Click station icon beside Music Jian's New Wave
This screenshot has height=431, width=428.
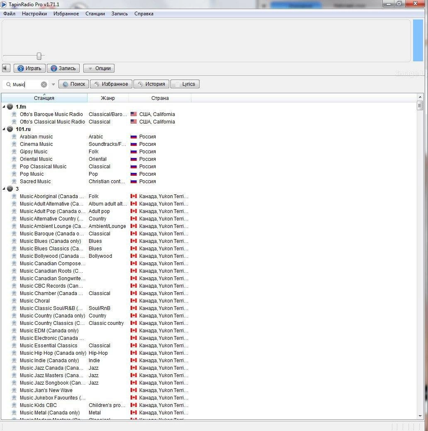coord(14,390)
